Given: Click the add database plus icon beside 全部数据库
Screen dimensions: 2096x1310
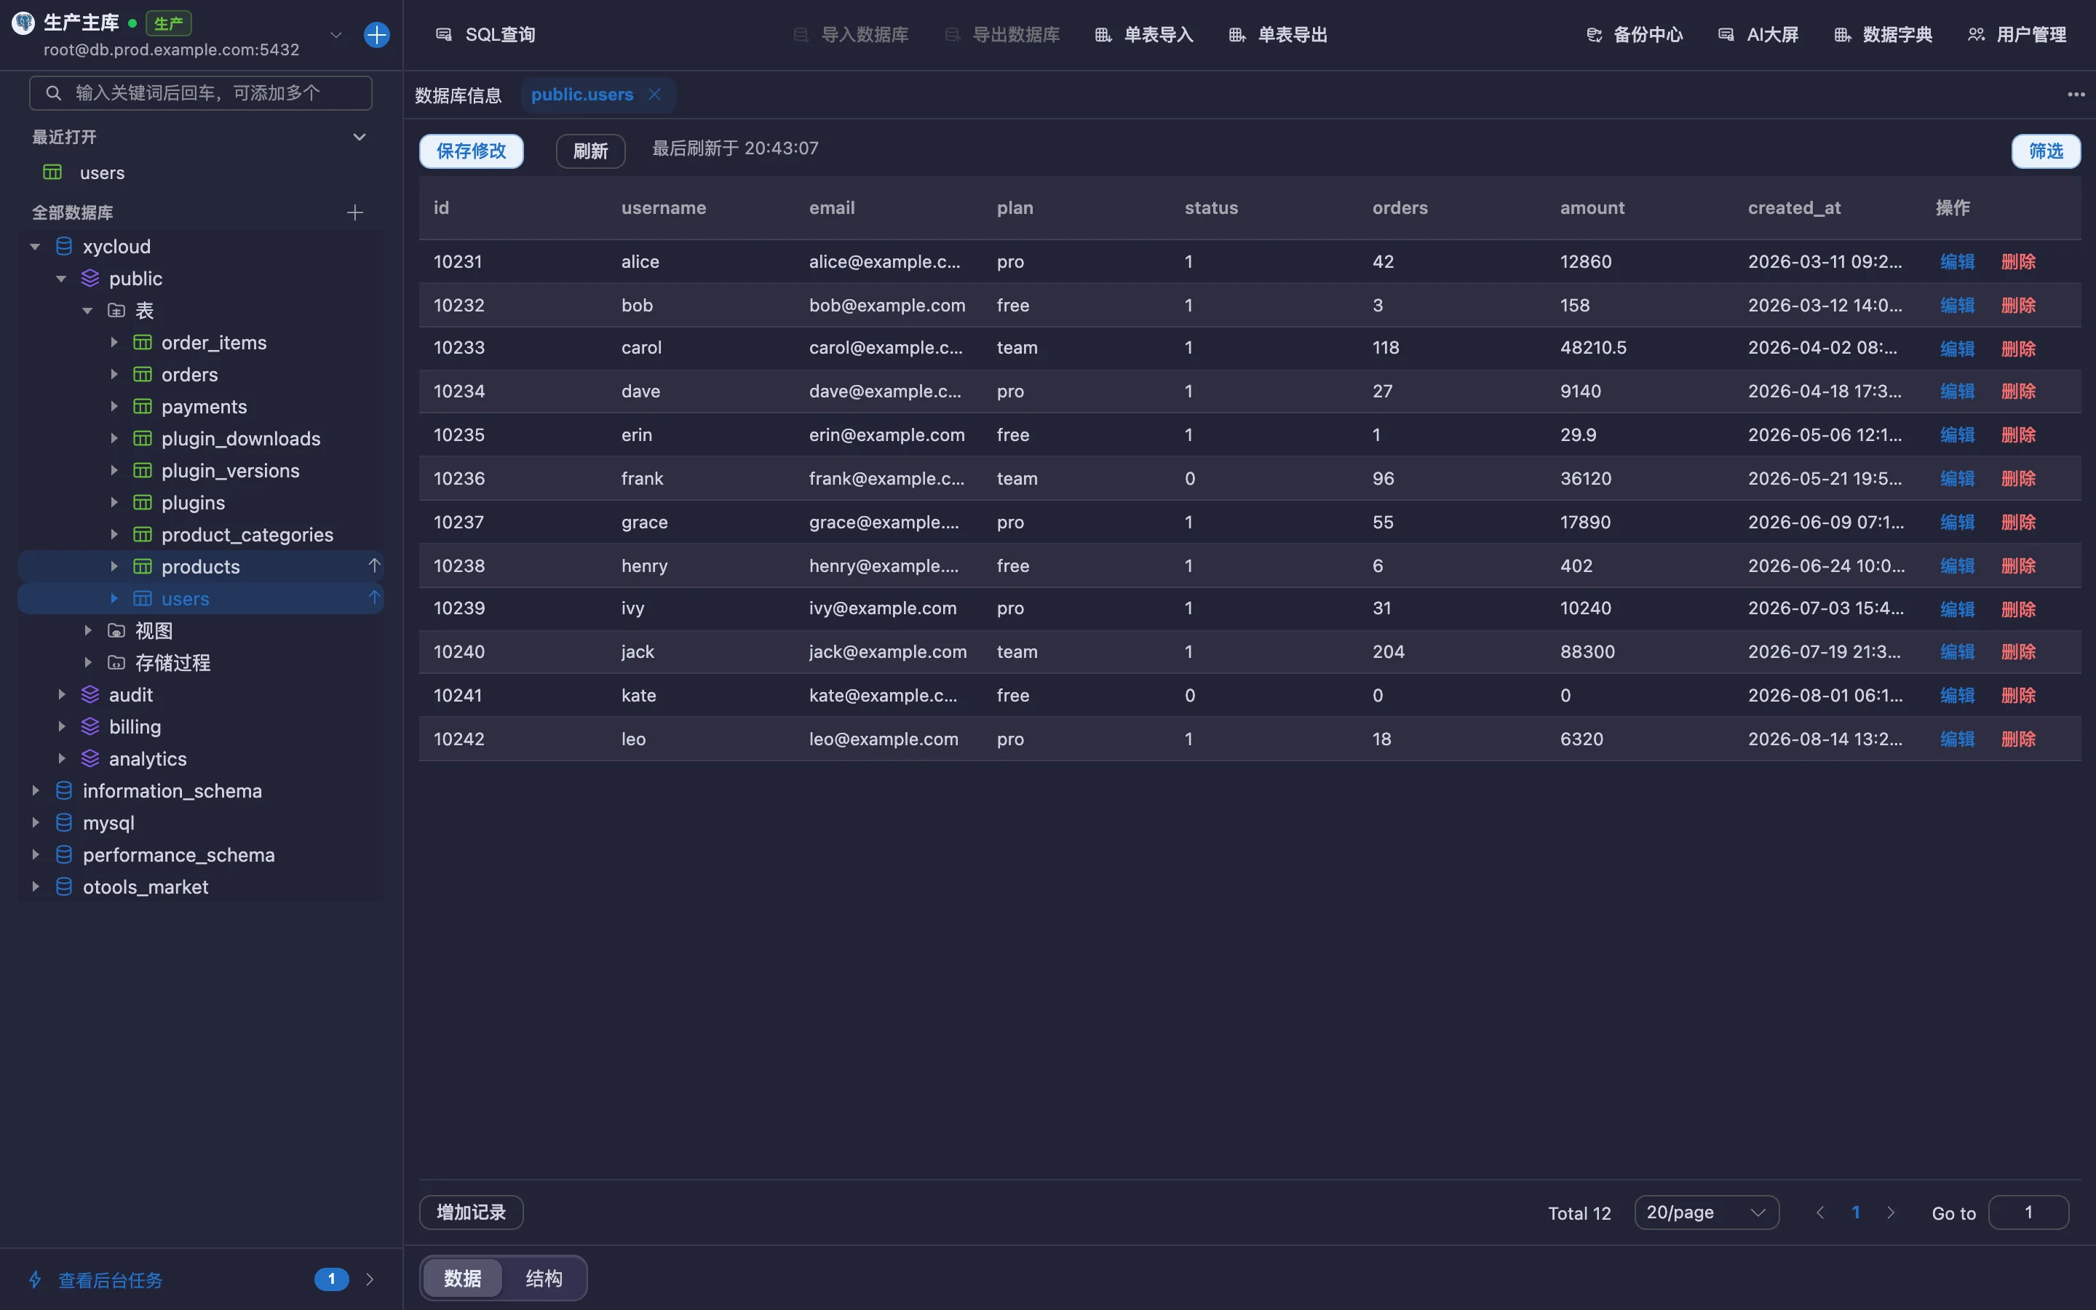Looking at the screenshot, I should coord(354,213).
